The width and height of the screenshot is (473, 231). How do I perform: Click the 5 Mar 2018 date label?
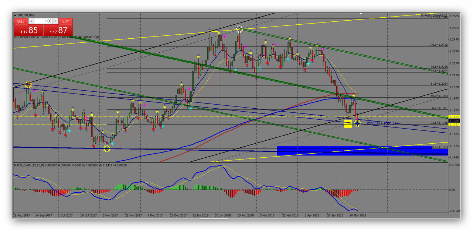(267, 215)
